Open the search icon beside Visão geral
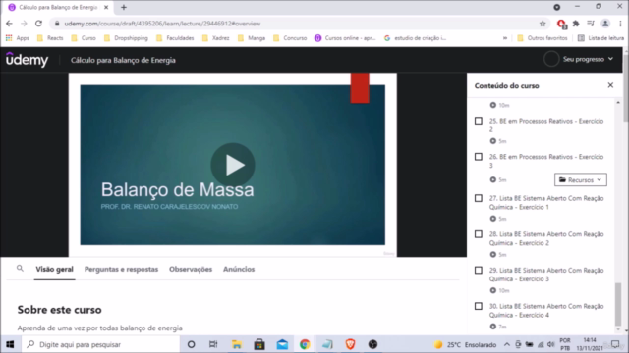The width and height of the screenshot is (629, 353). pyautogui.click(x=20, y=269)
